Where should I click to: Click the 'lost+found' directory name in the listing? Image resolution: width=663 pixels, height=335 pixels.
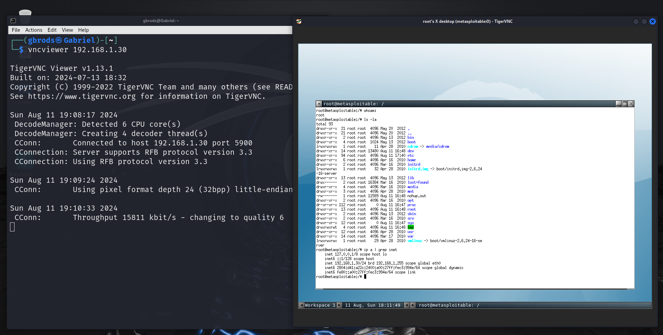(x=418, y=182)
